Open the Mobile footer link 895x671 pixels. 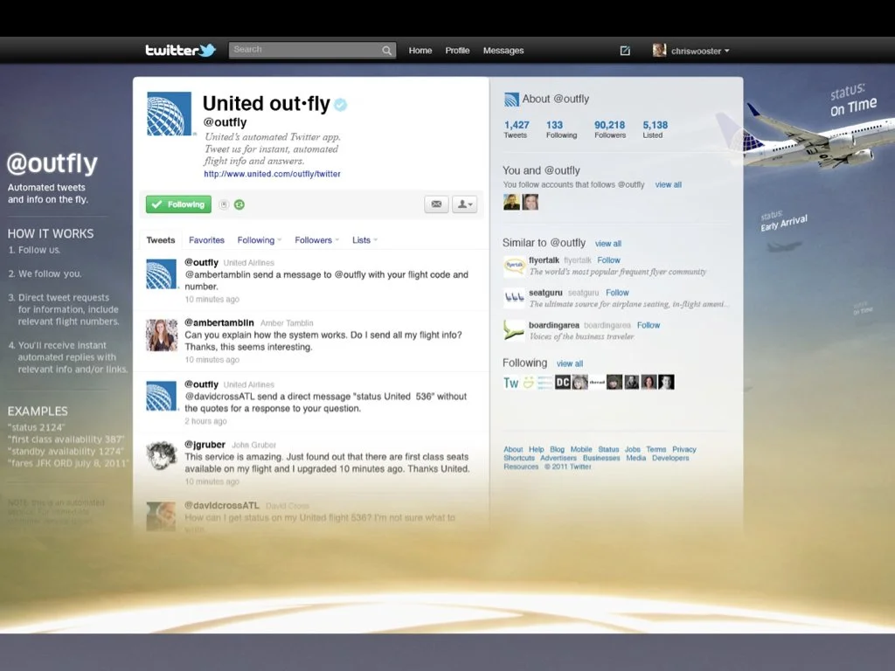(x=581, y=450)
